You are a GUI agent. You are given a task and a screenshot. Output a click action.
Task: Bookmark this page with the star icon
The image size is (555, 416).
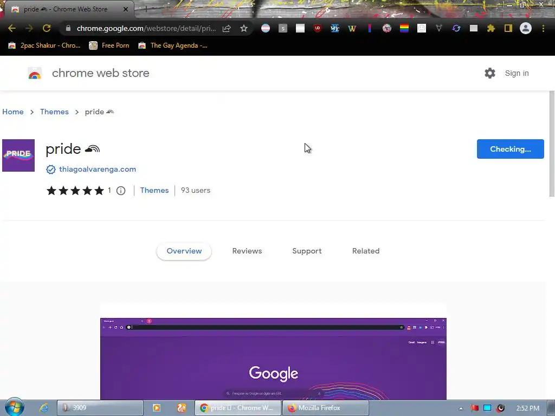[x=243, y=28]
